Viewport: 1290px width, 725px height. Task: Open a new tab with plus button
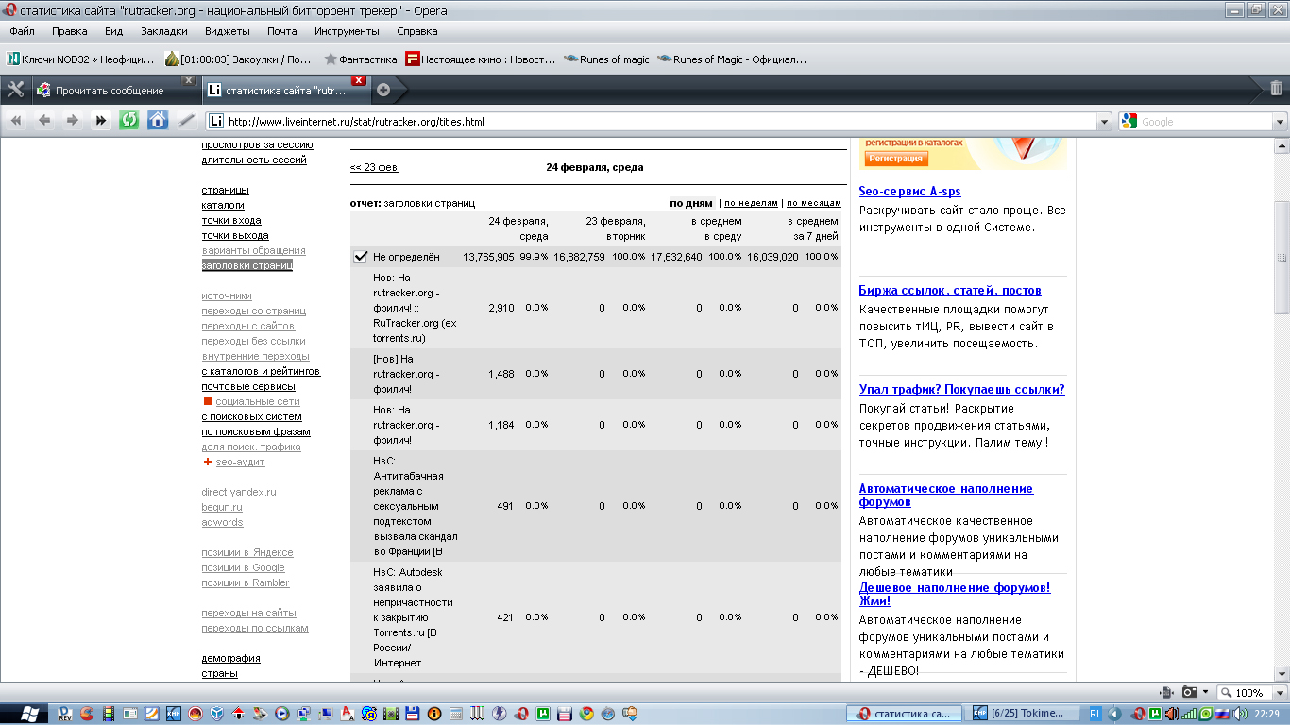[383, 91]
